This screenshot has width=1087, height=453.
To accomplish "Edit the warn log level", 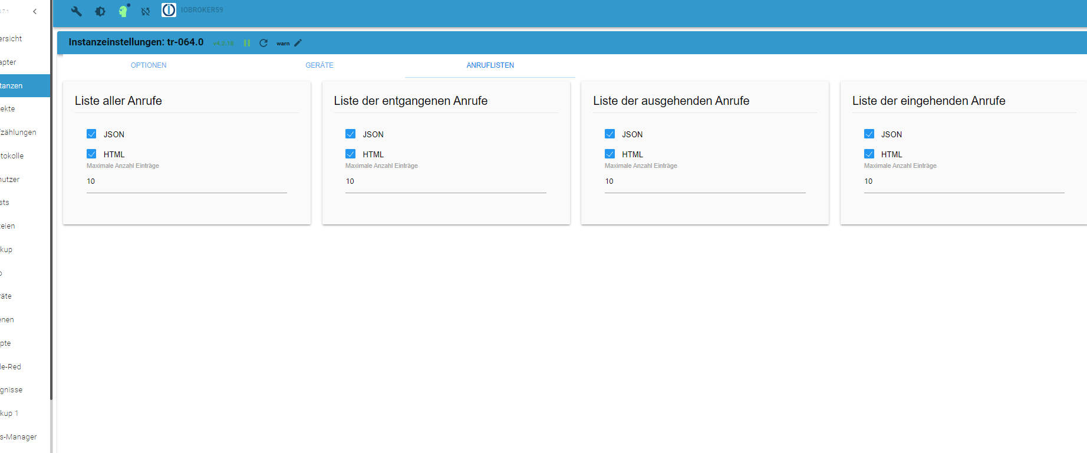I will [298, 43].
